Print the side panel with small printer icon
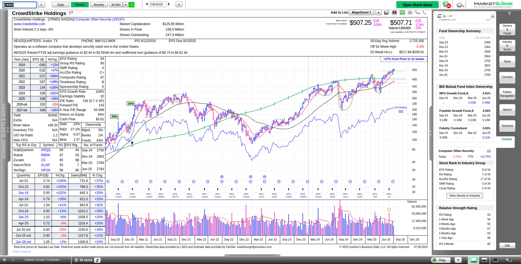The height and width of the screenshot is (264, 521). (444, 16)
